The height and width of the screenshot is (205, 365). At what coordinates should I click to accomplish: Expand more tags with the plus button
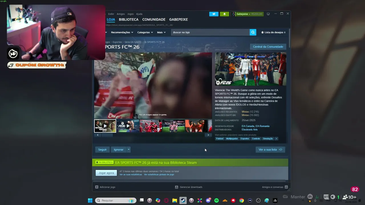pyautogui.click(x=276, y=139)
